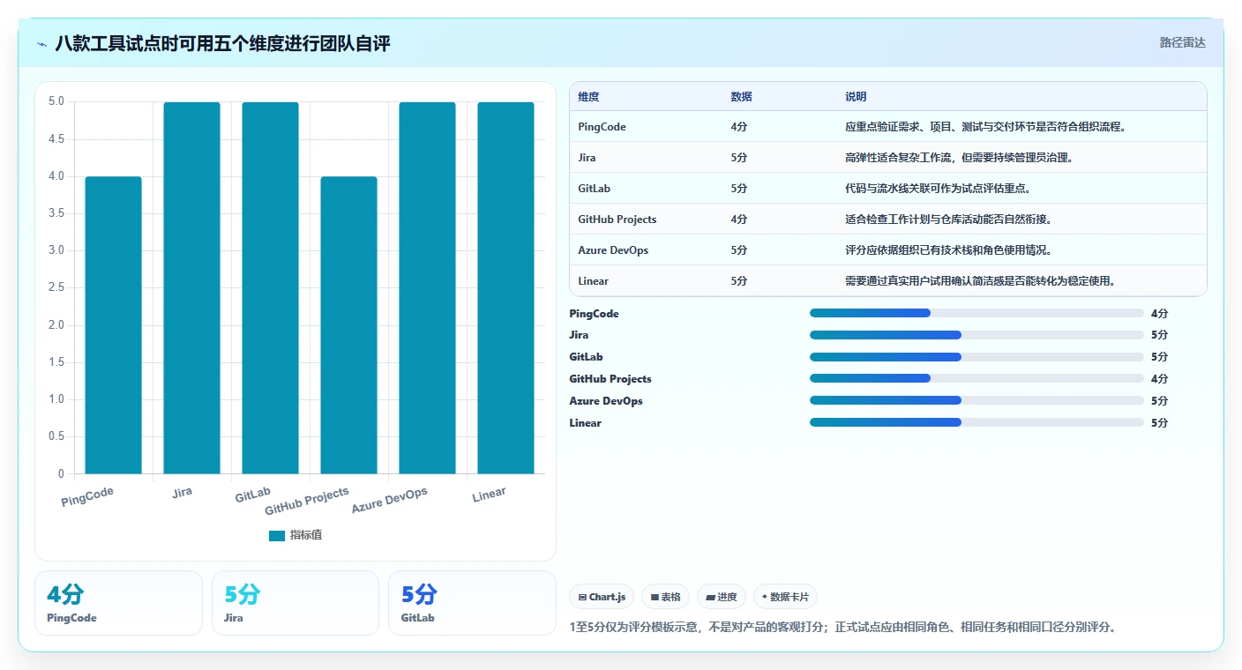This screenshot has width=1242, height=670.
Task: Click the Chart.js chip
Action: tap(602, 597)
